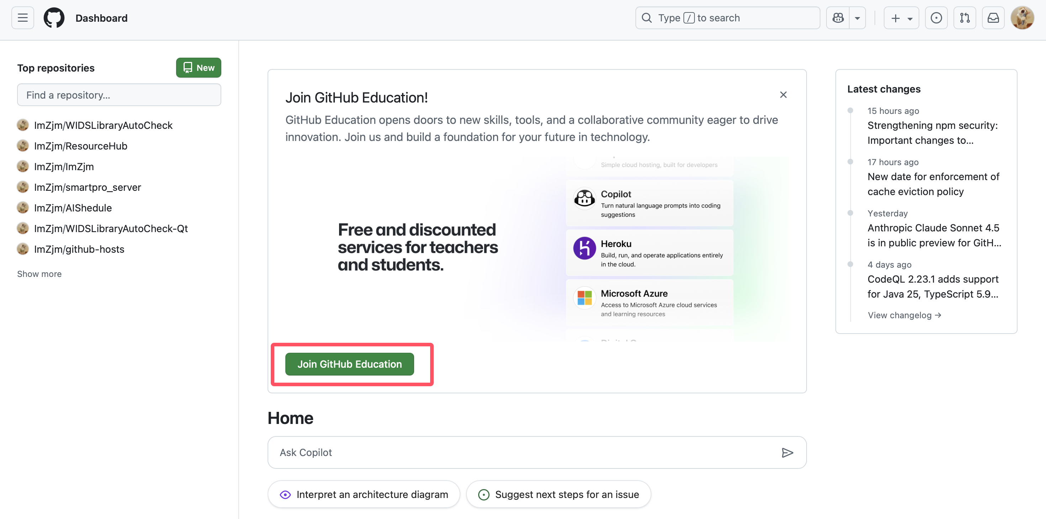Select Suggest next steps for an issue
Image resolution: width=1046 pixels, height=519 pixels.
click(x=558, y=494)
